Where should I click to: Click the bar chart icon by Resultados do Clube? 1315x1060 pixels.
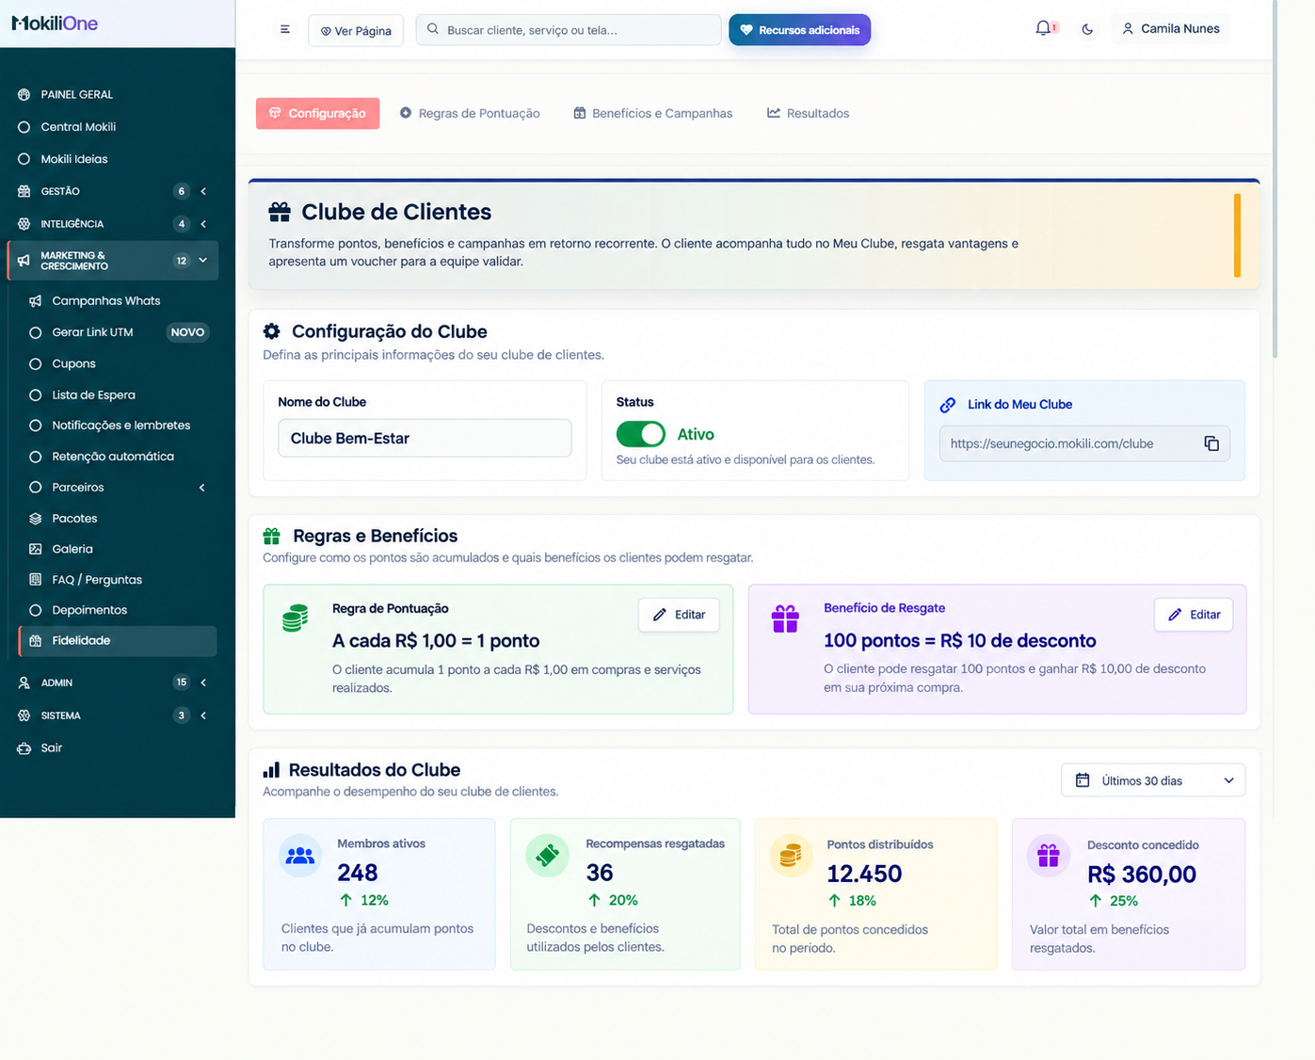pyautogui.click(x=271, y=770)
